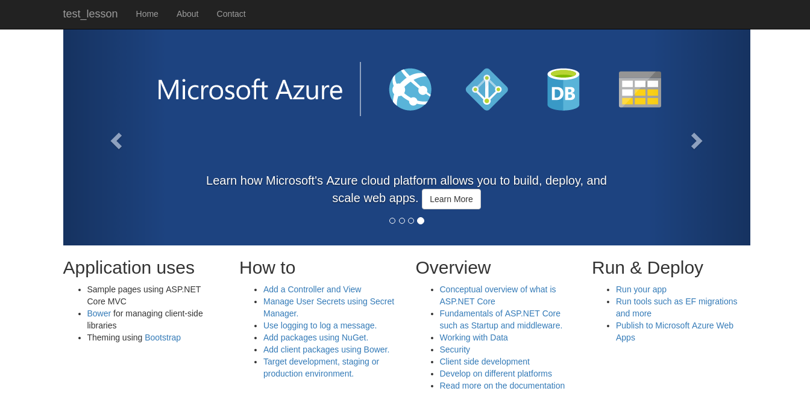Image resolution: width=810 pixels, height=394 pixels.
Task: Select the third carousel indicator dot
Action: click(411, 221)
